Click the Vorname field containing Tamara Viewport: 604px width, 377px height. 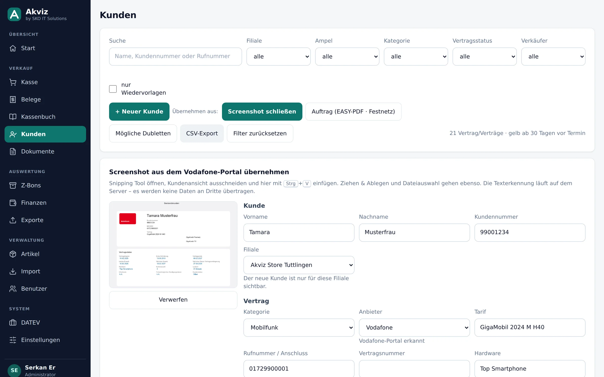pos(299,232)
